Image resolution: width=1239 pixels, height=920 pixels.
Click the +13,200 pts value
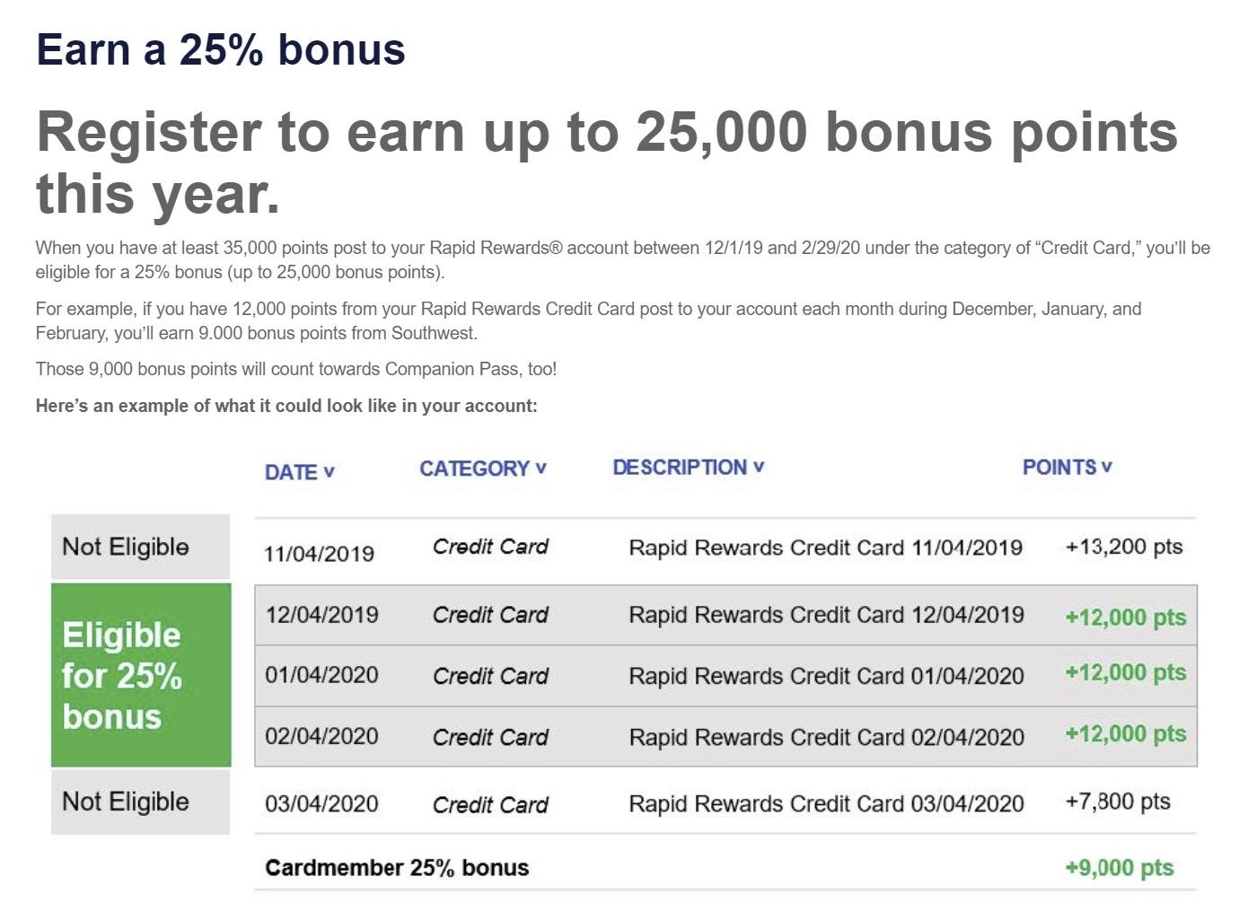point(1123,547)
